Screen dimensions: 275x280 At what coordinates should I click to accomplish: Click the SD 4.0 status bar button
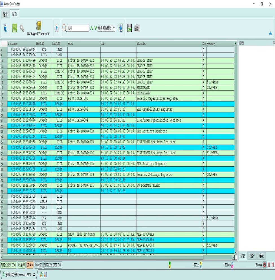point(30,265)
